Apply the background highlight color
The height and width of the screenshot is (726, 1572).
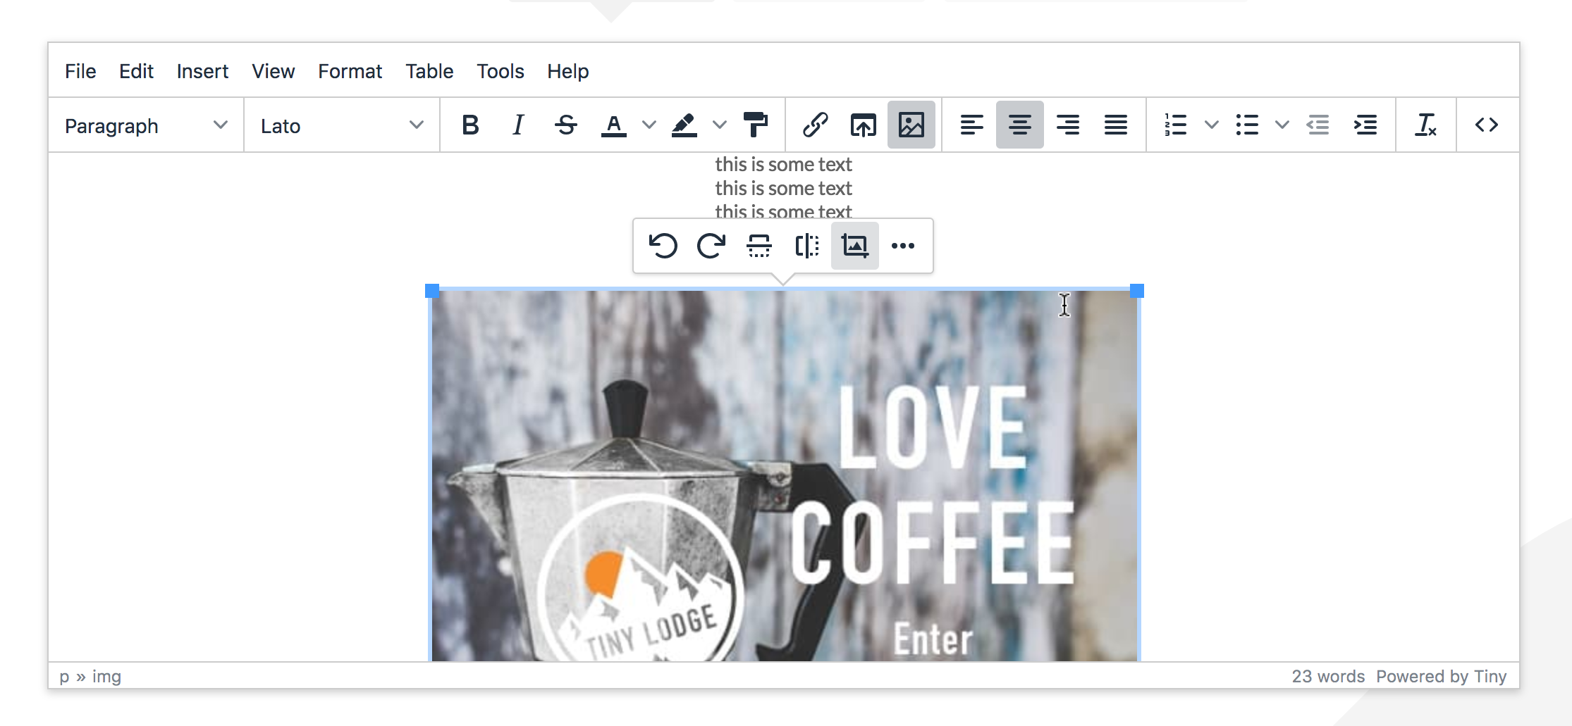tap(684, 125)
